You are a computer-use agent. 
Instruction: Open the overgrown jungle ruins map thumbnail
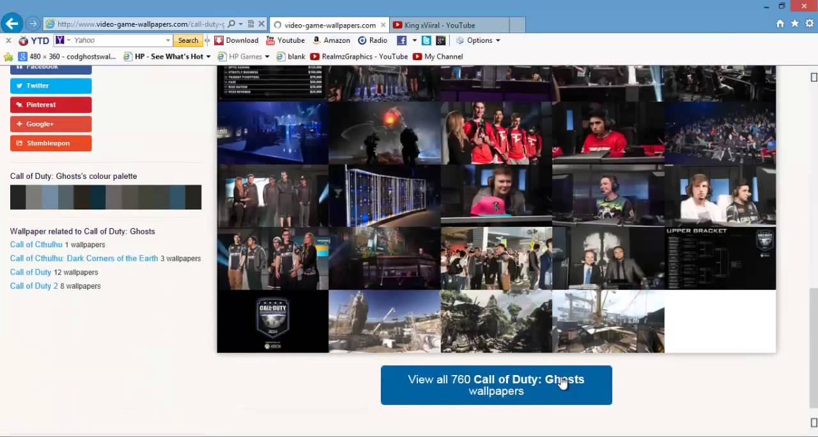tap(497, 321)
